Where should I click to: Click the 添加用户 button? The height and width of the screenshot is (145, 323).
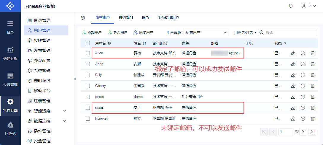(x=92, y=32)
